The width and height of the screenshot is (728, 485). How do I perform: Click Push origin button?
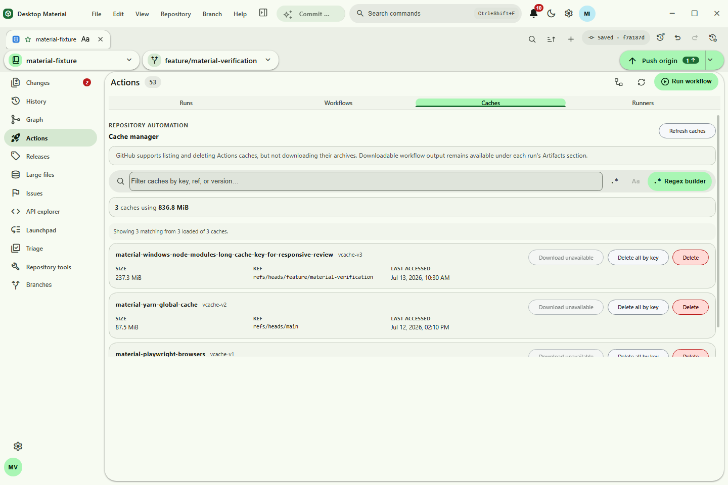click(x=663, y=61)
